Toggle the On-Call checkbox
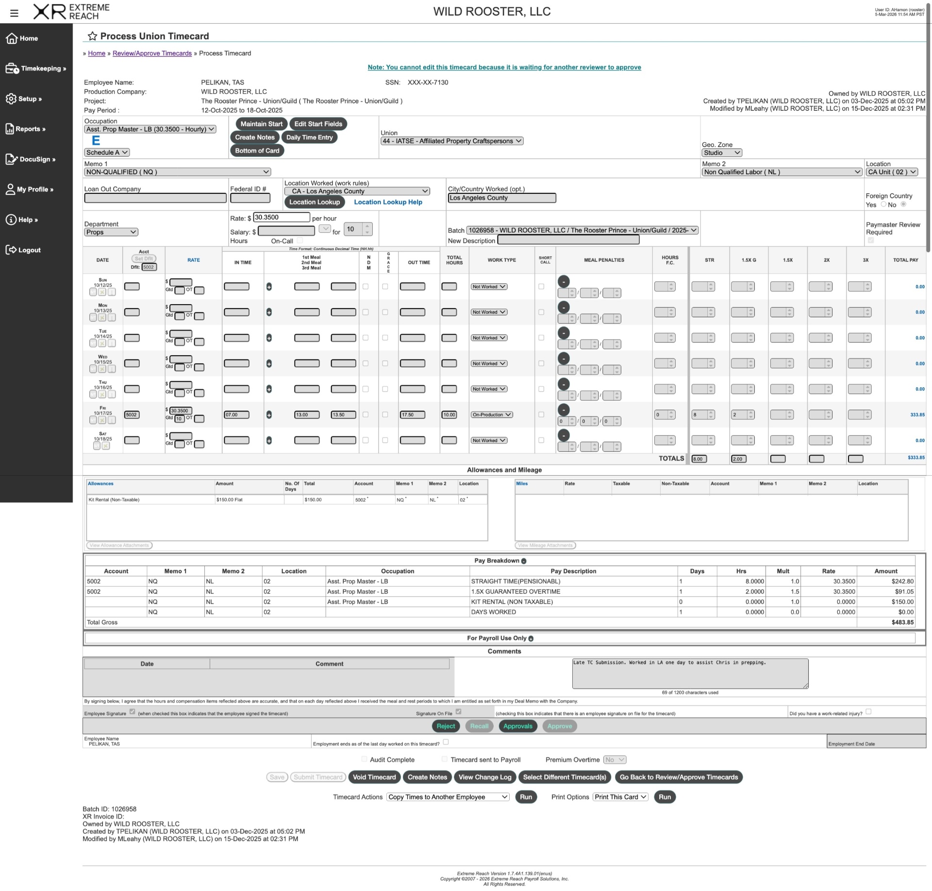The height and width of the screenshot is (891, 932). click(x=300, y=240)
